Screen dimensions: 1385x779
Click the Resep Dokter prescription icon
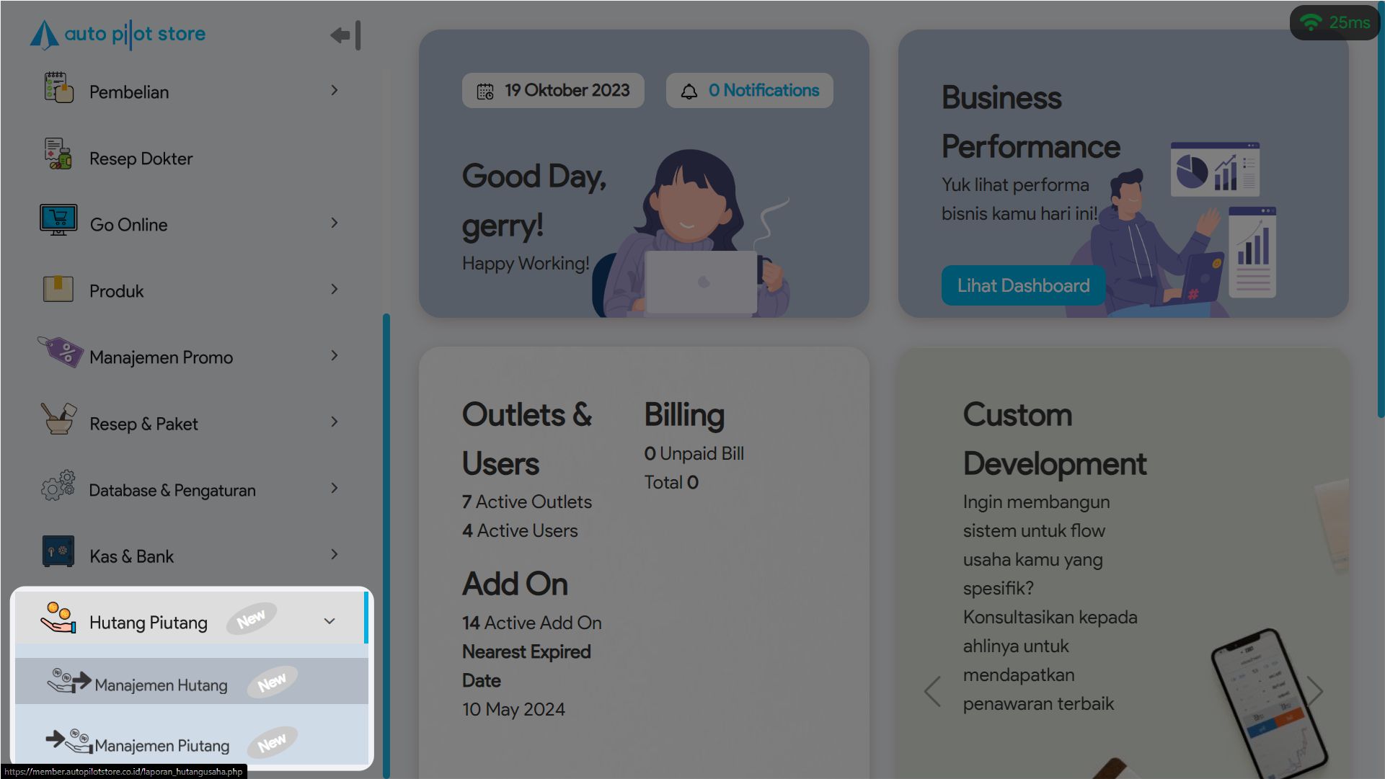click(x=58, y=154)
